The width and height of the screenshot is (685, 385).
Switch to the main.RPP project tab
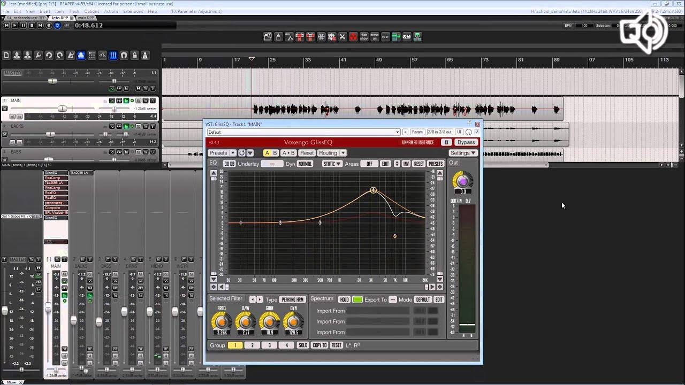point(86,18)
